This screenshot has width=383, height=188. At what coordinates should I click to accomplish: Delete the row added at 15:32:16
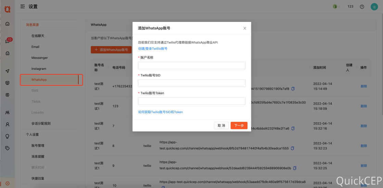click(364, 126)
